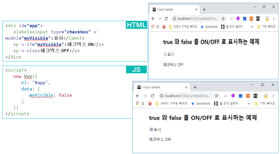Screen dimensions: 280x154
Task: Check the 표시 checkbox in upper browser
Action: 165,54
